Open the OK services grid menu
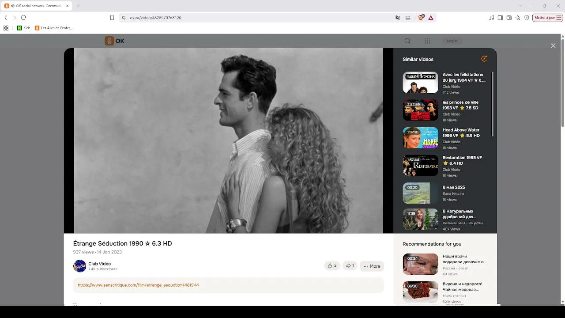The width and height of the screenshot is (565, 318). [x=427, y=41]
